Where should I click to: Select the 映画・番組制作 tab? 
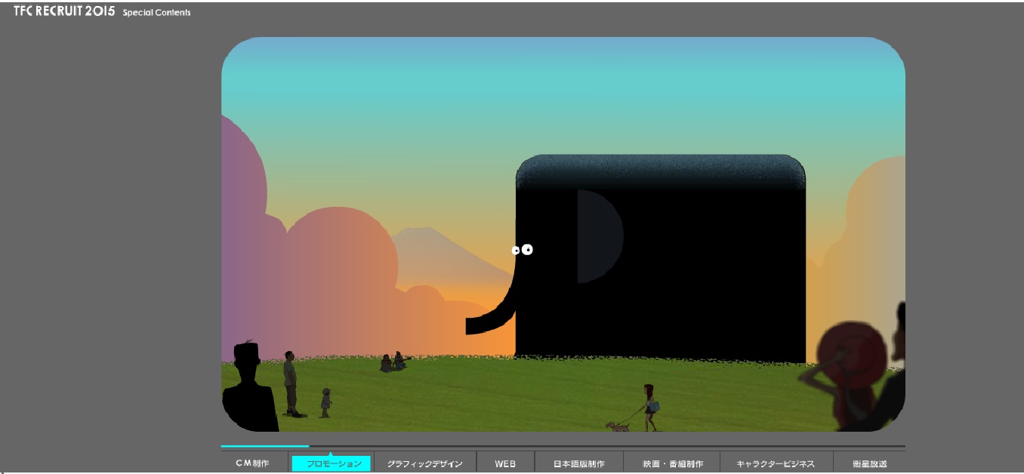(x=672, y=463)
